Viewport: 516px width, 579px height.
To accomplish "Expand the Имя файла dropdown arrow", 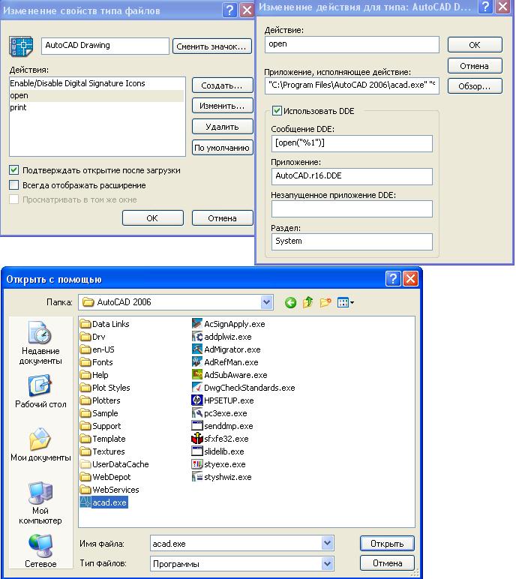I will [327, 543].
